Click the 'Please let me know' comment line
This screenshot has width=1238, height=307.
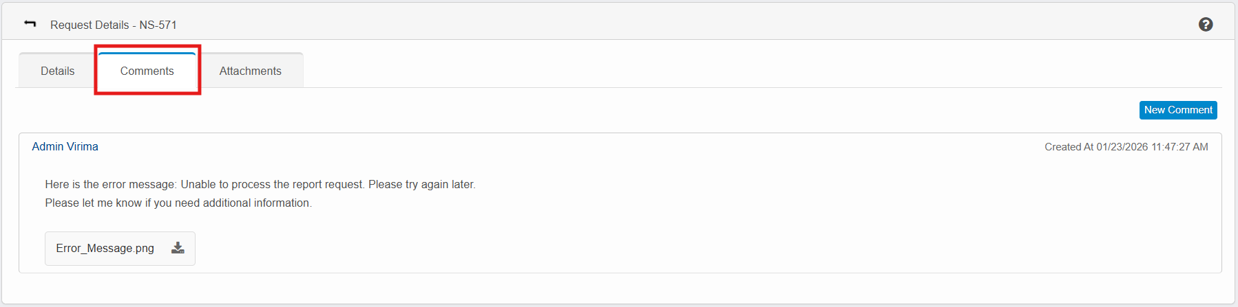[178, 203]
